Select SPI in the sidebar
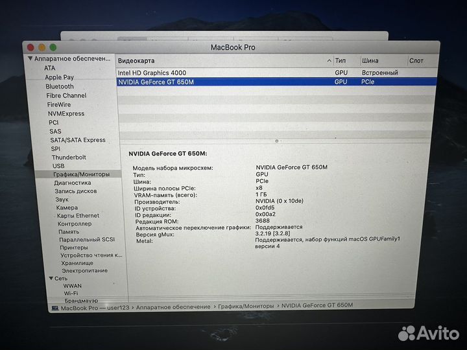The height and width of the screenshot is (350, 467). (56, 148)
